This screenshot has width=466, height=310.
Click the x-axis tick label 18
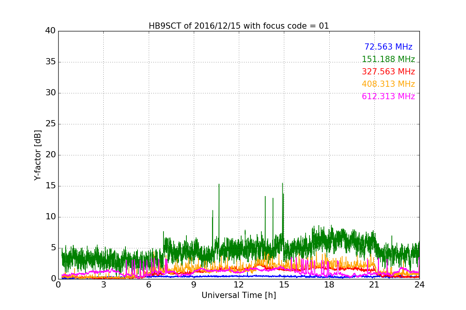click(329, 284)
